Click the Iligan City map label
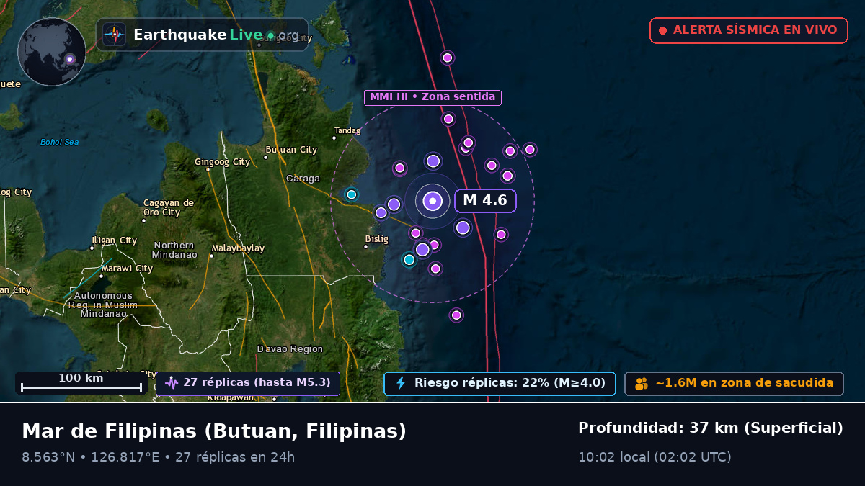Image resolution: width=865 pixels, height=486 pixels. point(114,240)
